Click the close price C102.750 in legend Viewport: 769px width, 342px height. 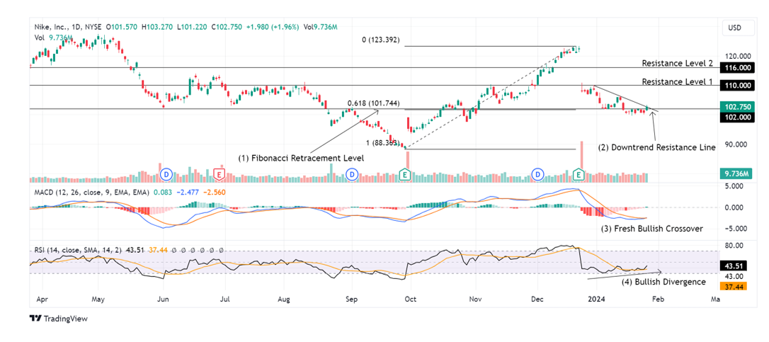point(227,27)
